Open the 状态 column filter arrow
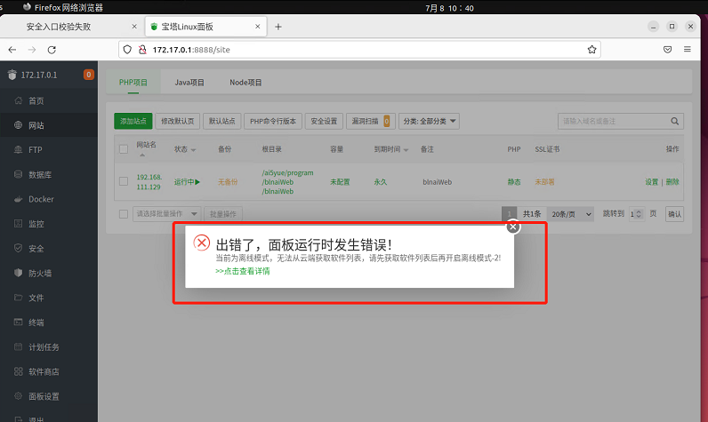The width and height of the screenshot is (708, 422). (193, 150)
